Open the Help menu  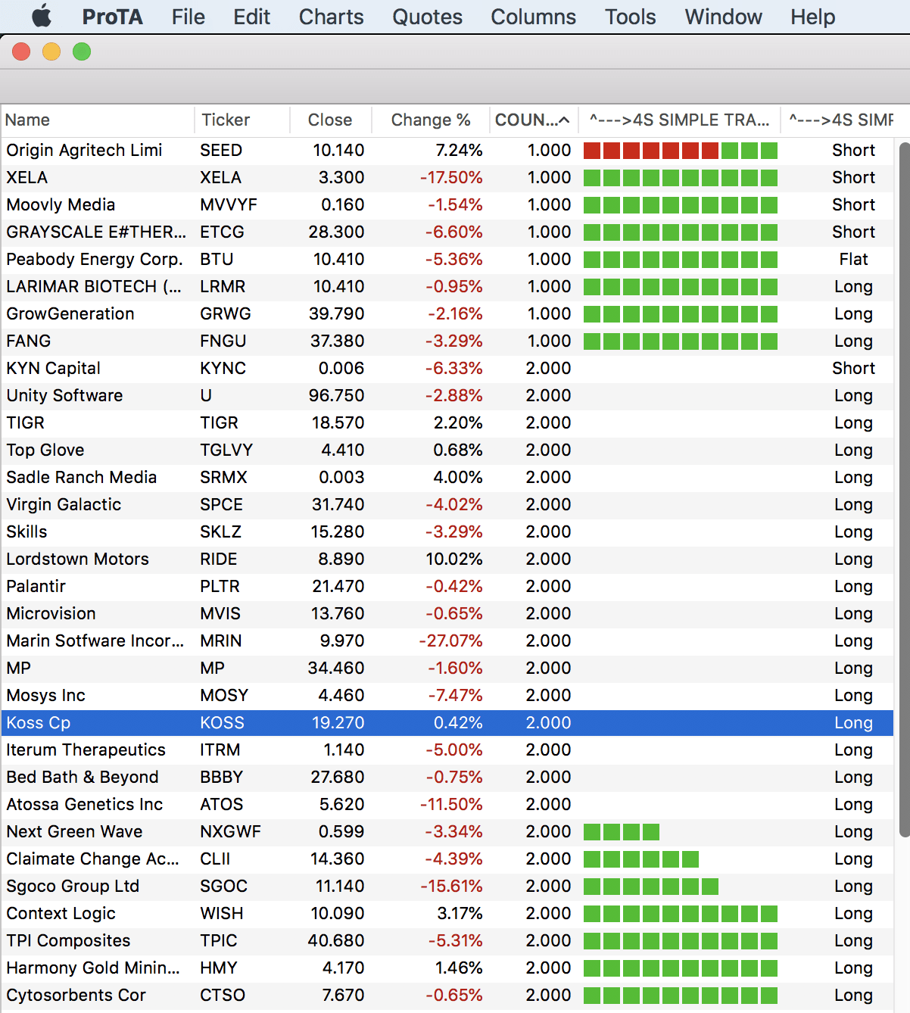pos(812,17)
